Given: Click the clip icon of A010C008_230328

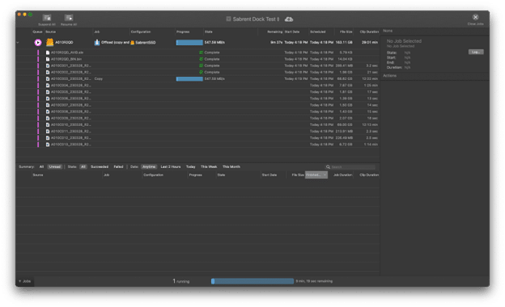Looking at the screenshot, I should coord(48,111).
